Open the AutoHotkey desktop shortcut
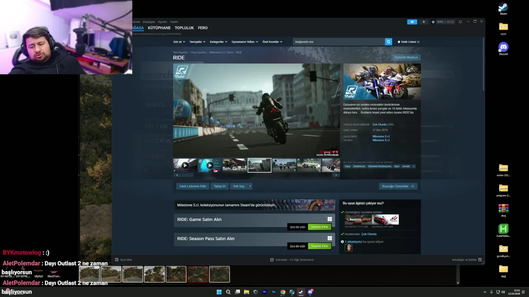The width and height of the screenshot is (529, 297). pyautogui.click(x=503, y=229)
